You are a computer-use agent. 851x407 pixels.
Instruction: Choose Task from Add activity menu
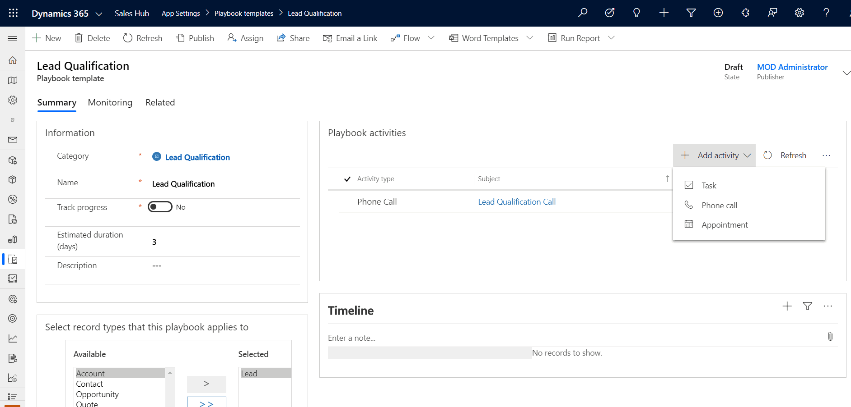click(749, 185)
